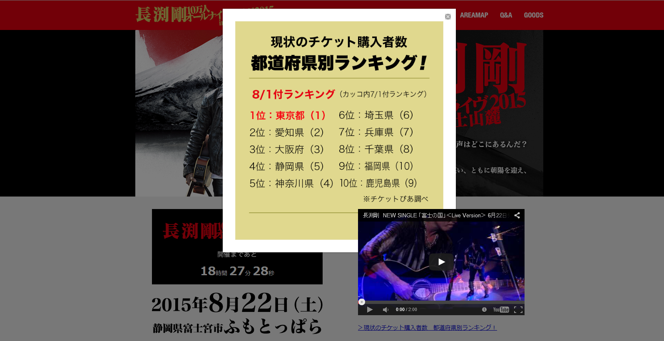Enter fullscreen mode for the video
The image size is (664, 341).
pos(518,309)
